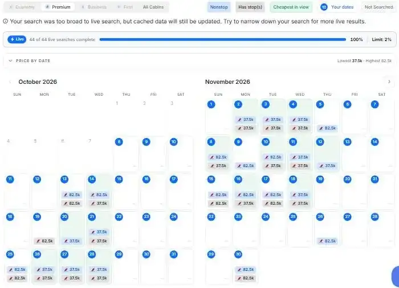The image size is (399, 288).
Task: Open the nonstop 82.5k fare on October 13
Action: 72,195
